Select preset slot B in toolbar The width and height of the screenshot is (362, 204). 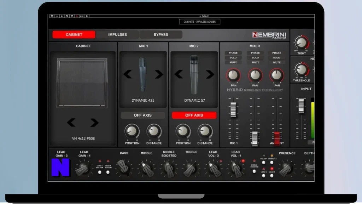(x=87, y=16)
